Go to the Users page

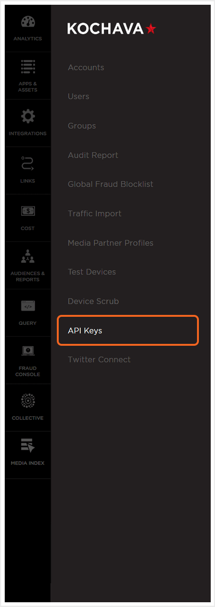click(79, 96)
